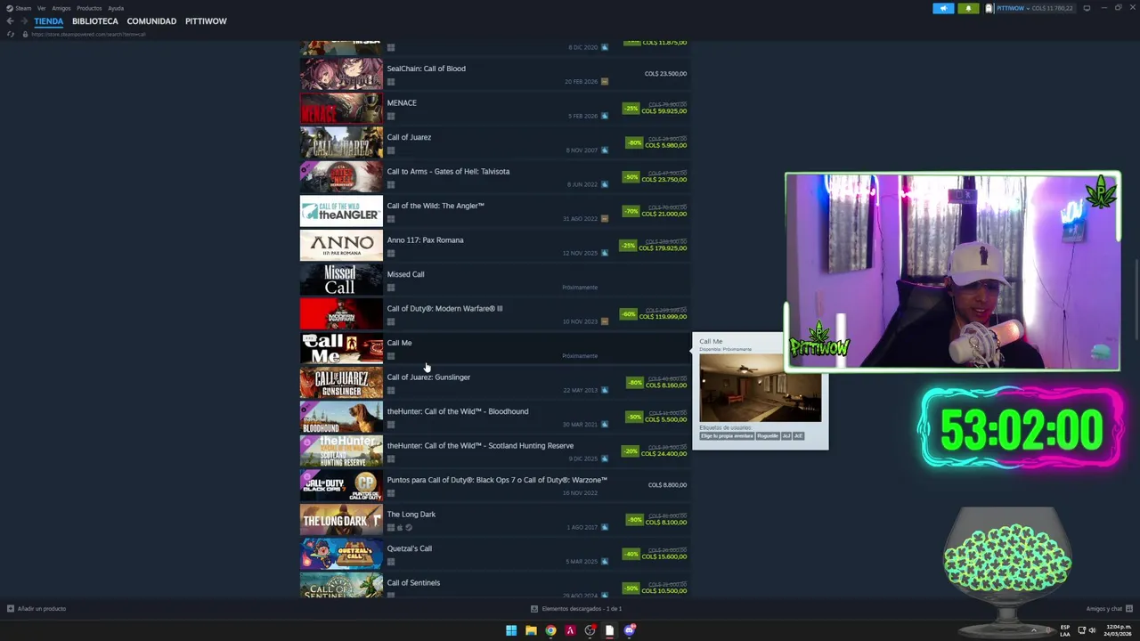Image resolution: width=1140 pixels, height=641 pixels.
Task: Click the Call Me game thumbnail
Action: tap(341, 348)
